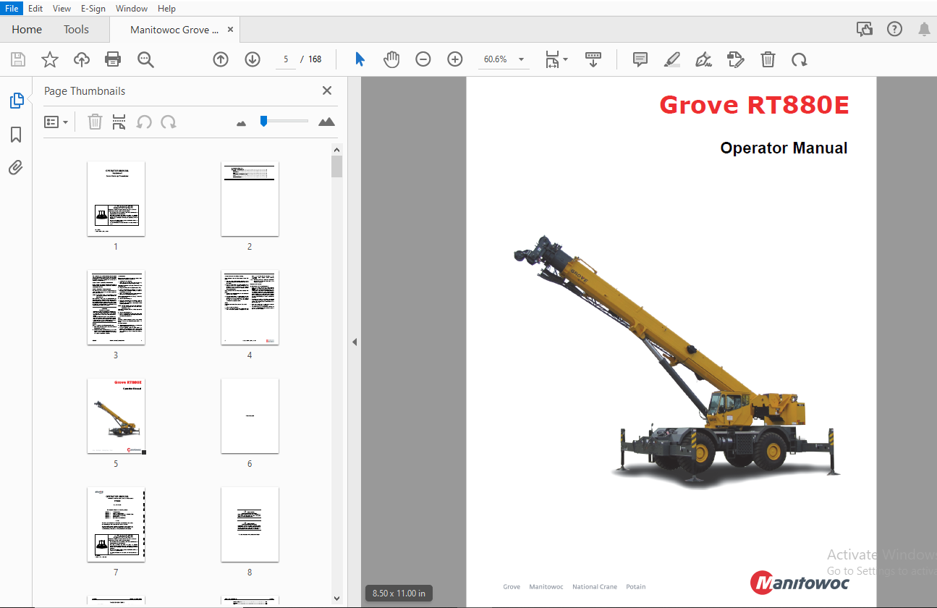Print the document with the printer icon
The image size is (937, 608).
[x=113, y=59]
